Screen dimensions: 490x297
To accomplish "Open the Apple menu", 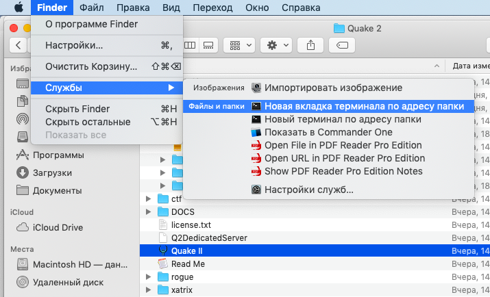I will tap(19, 7).
